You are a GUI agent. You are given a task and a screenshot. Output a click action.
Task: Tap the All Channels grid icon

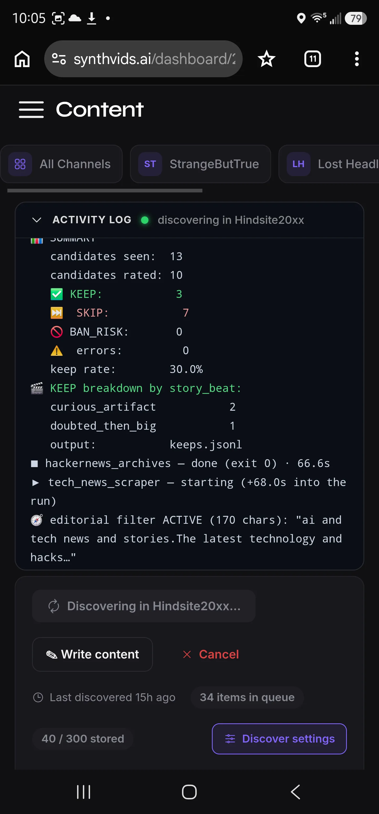point(20,164)
